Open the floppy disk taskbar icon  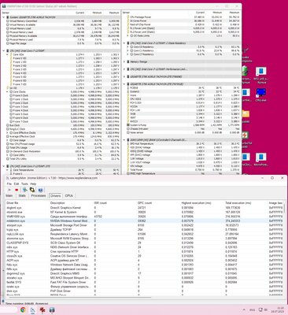point(52,310)
